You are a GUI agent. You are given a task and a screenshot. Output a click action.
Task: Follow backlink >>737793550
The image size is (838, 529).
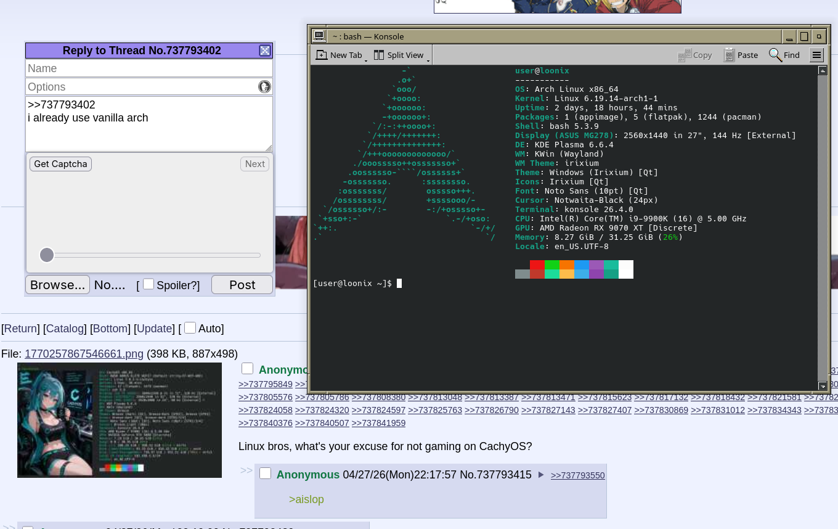click(578, 475)
